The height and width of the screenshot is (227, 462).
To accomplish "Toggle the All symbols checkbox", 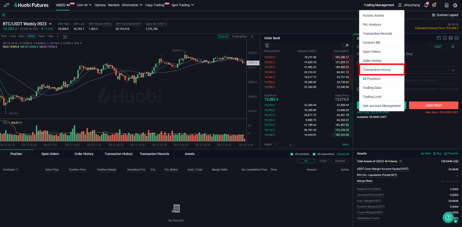I will click(292, 154).
